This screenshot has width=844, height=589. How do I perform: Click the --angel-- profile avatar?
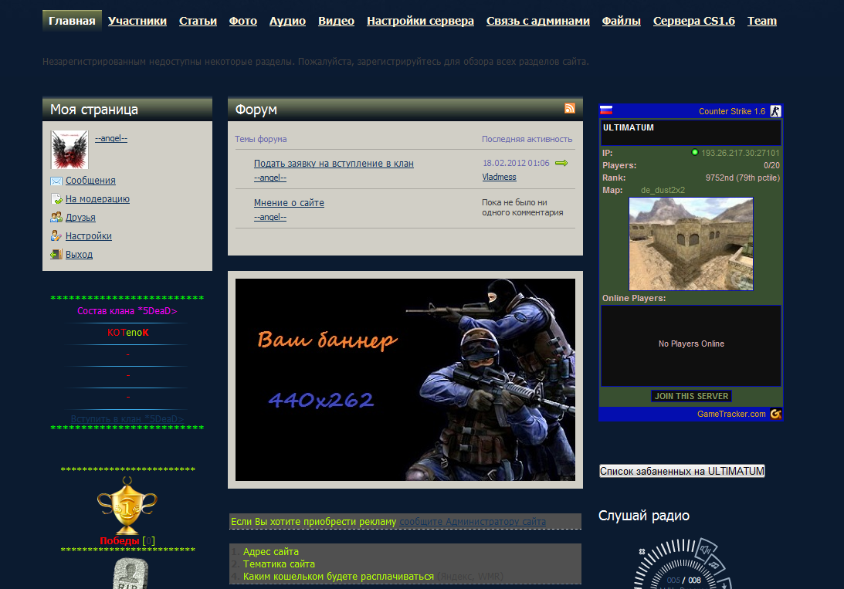pos(69,150)
